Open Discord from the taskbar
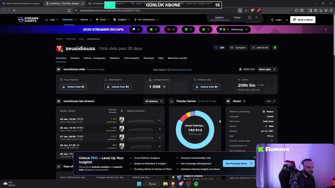Image resolution: width=335 pixels, height=188 pixels. coord(181,184)
